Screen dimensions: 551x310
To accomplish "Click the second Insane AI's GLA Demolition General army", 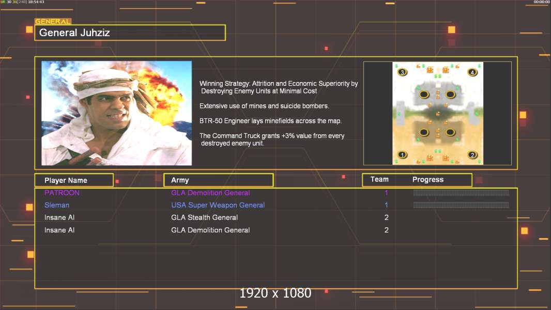I will pyautogui.click(x=210, y=230).
